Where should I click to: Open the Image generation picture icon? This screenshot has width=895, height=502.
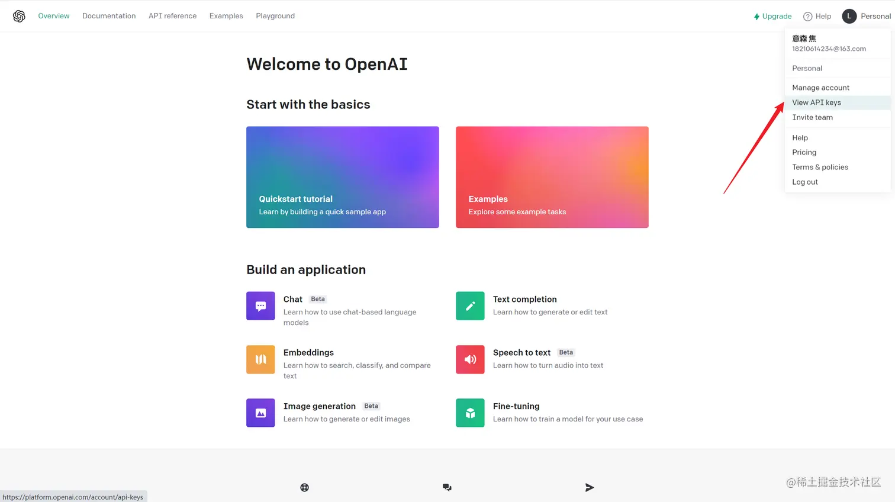(x=260, y=413)
